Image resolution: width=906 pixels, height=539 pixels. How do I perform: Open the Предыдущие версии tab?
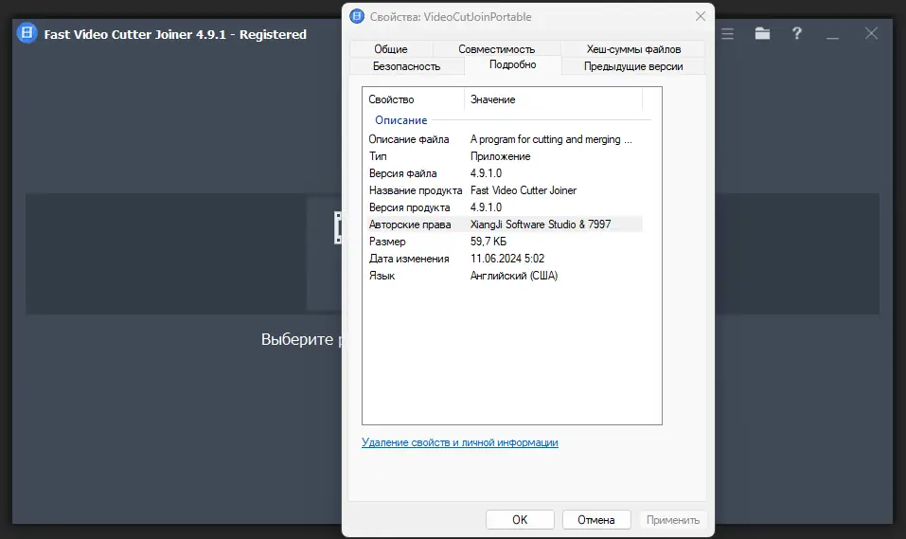pyautogui.click(x=632, y=66)
